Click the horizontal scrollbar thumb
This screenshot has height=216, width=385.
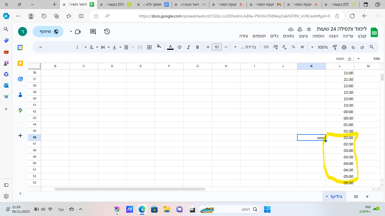(x=130, y=189)
